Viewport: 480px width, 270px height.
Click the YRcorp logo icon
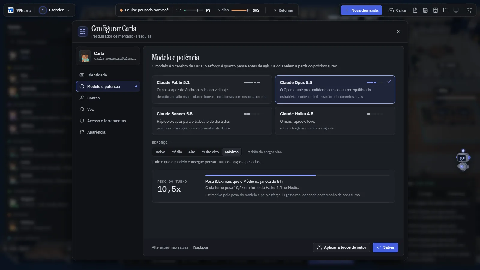(11, 10)
